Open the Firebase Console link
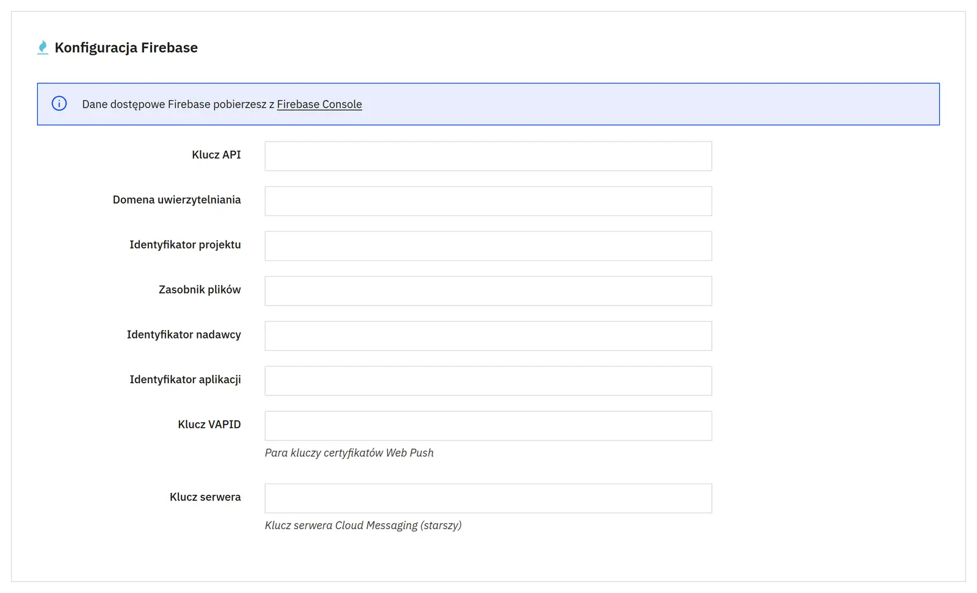This screenshot has height=593, width=977. click(319, 104)
